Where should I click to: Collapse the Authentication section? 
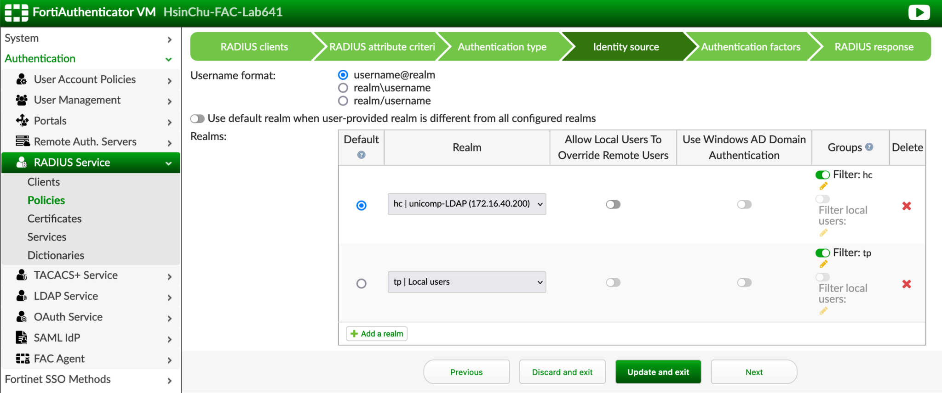[90, 59]
